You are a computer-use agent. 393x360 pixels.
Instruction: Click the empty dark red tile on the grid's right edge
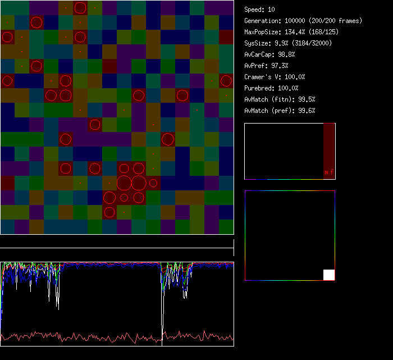(x=226, y=37)
